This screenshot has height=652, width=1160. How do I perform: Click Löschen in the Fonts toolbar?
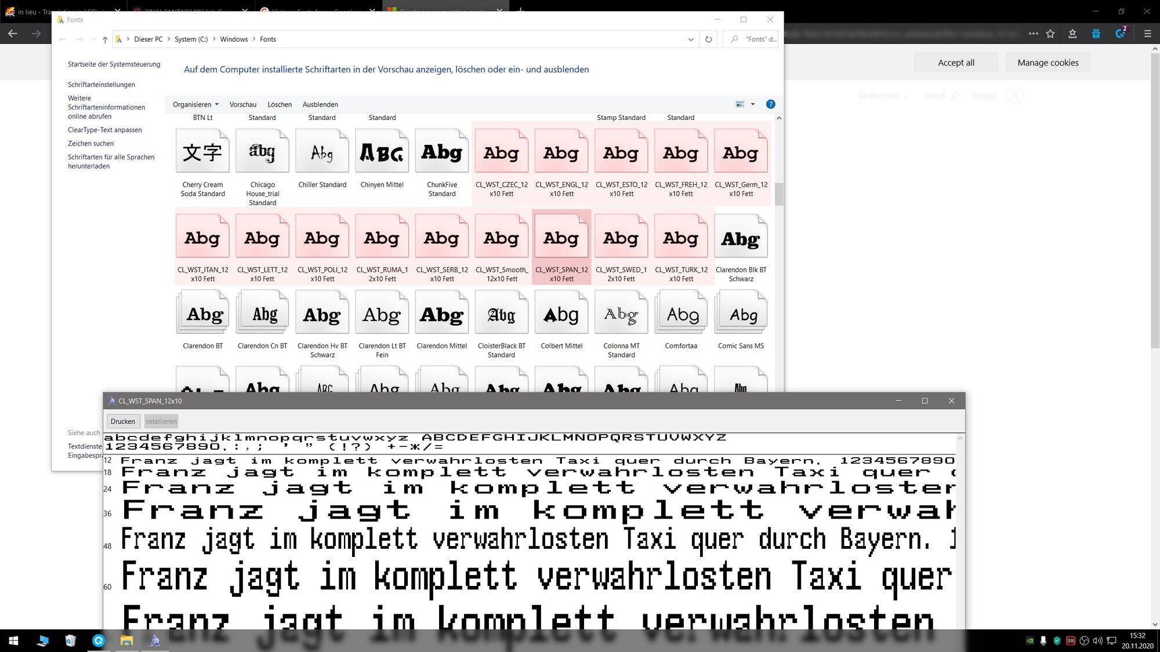point(280,104)
